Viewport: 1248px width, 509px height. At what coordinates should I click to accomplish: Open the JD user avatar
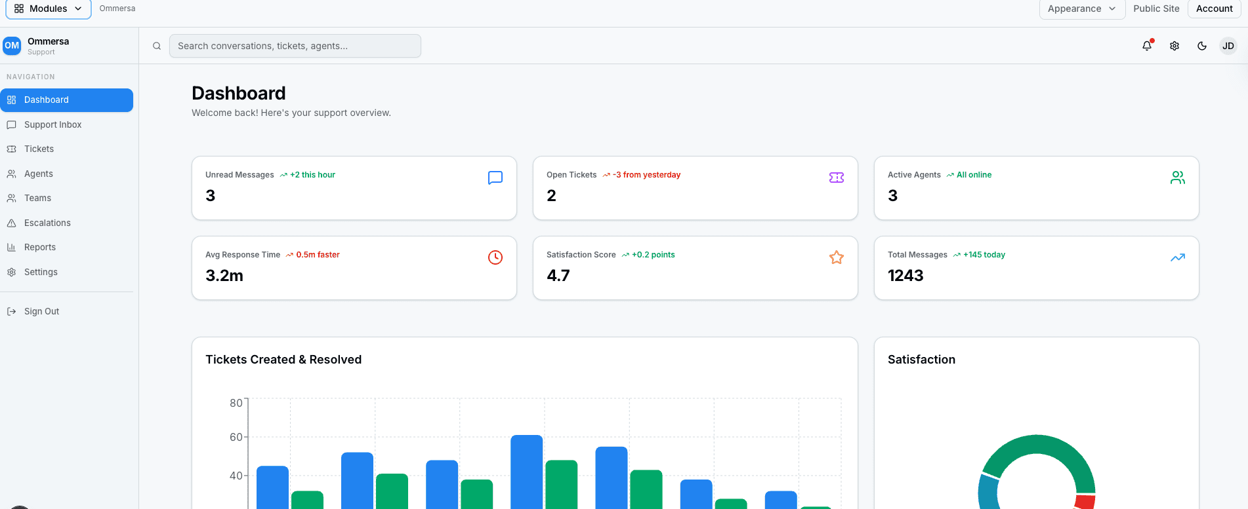[x=1228, y=46]
